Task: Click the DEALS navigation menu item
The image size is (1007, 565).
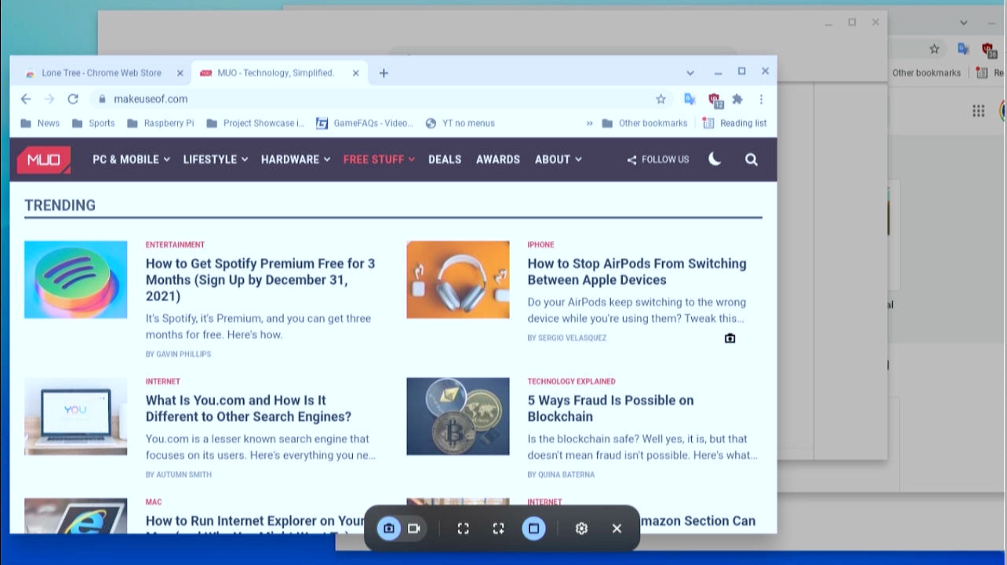Action: (x=445, y=159)
